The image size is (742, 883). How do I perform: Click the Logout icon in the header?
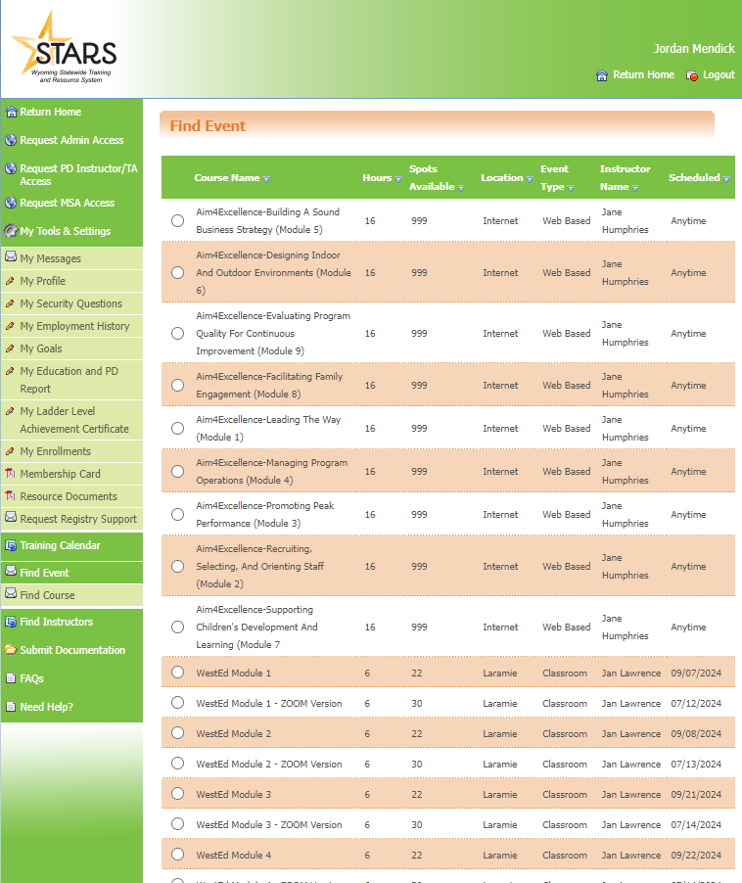tap(692, 75)
